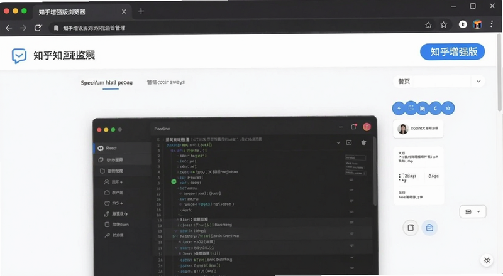The height and width of the screenshot is (276, 503).
Task: Click the blue 知乎增强版 button
Action: click(x=452, y=51)
